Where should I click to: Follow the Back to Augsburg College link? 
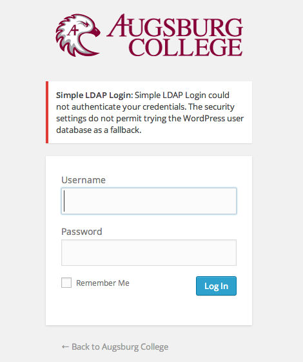pyautogui.click(x=115, y=347)
